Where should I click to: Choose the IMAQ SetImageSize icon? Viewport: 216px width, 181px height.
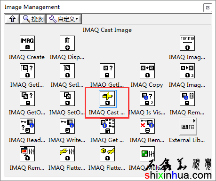click(x=67, y=71)
